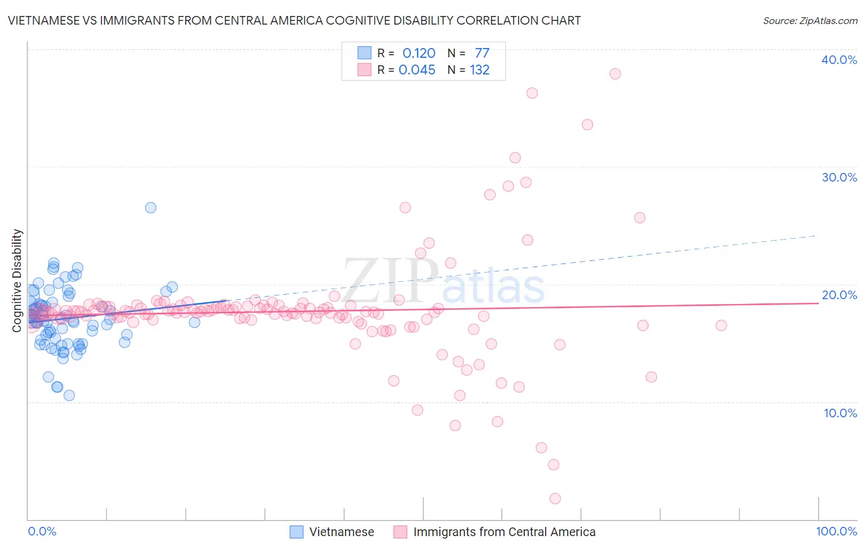The width and height of the screenshot is (865, 549).
Task: Select the Immigrants from Central America legend label
Action: tap(504, 532)
